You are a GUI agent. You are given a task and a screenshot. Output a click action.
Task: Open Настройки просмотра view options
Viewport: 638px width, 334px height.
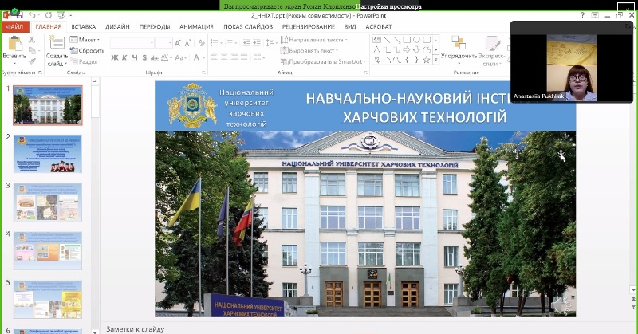(x=388, y=6)
